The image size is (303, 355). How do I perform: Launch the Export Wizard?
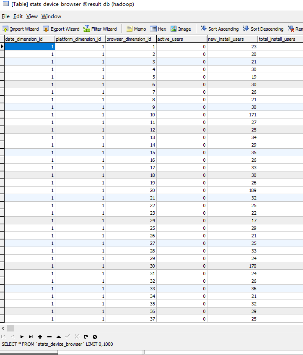61,29
